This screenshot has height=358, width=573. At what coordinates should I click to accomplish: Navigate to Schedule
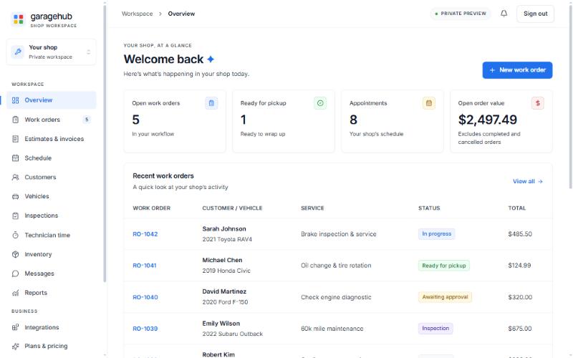[51, 158]
